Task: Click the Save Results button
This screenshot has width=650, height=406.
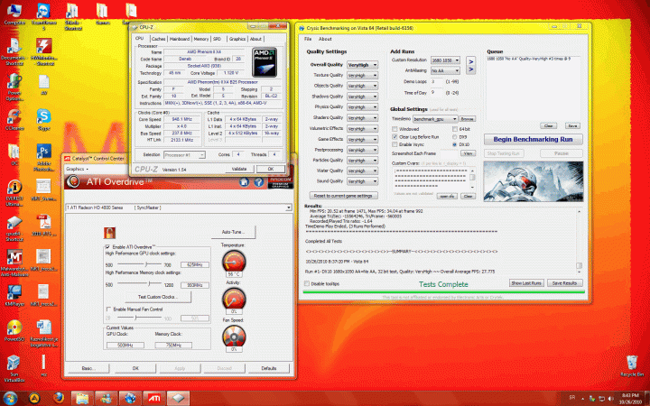Action: pyautogui.click(x=565, y=283)
